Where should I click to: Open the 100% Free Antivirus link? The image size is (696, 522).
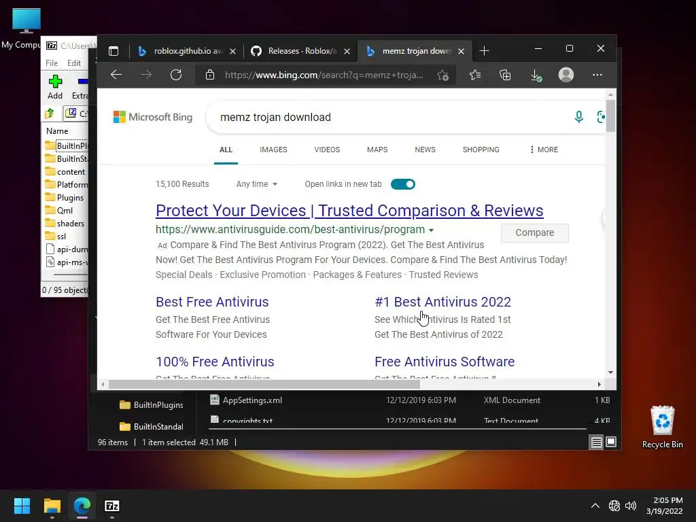coord(215,362)
